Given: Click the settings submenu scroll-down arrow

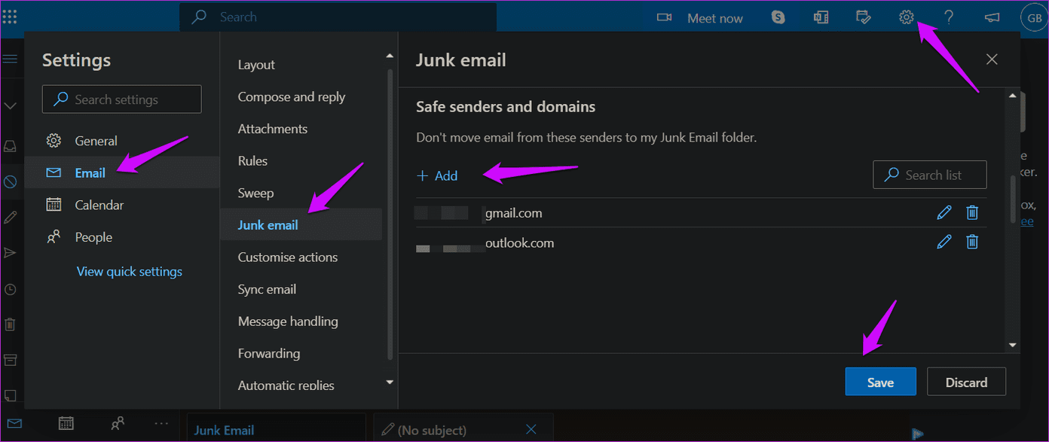Looking at the screenshot, I should 390,383.
